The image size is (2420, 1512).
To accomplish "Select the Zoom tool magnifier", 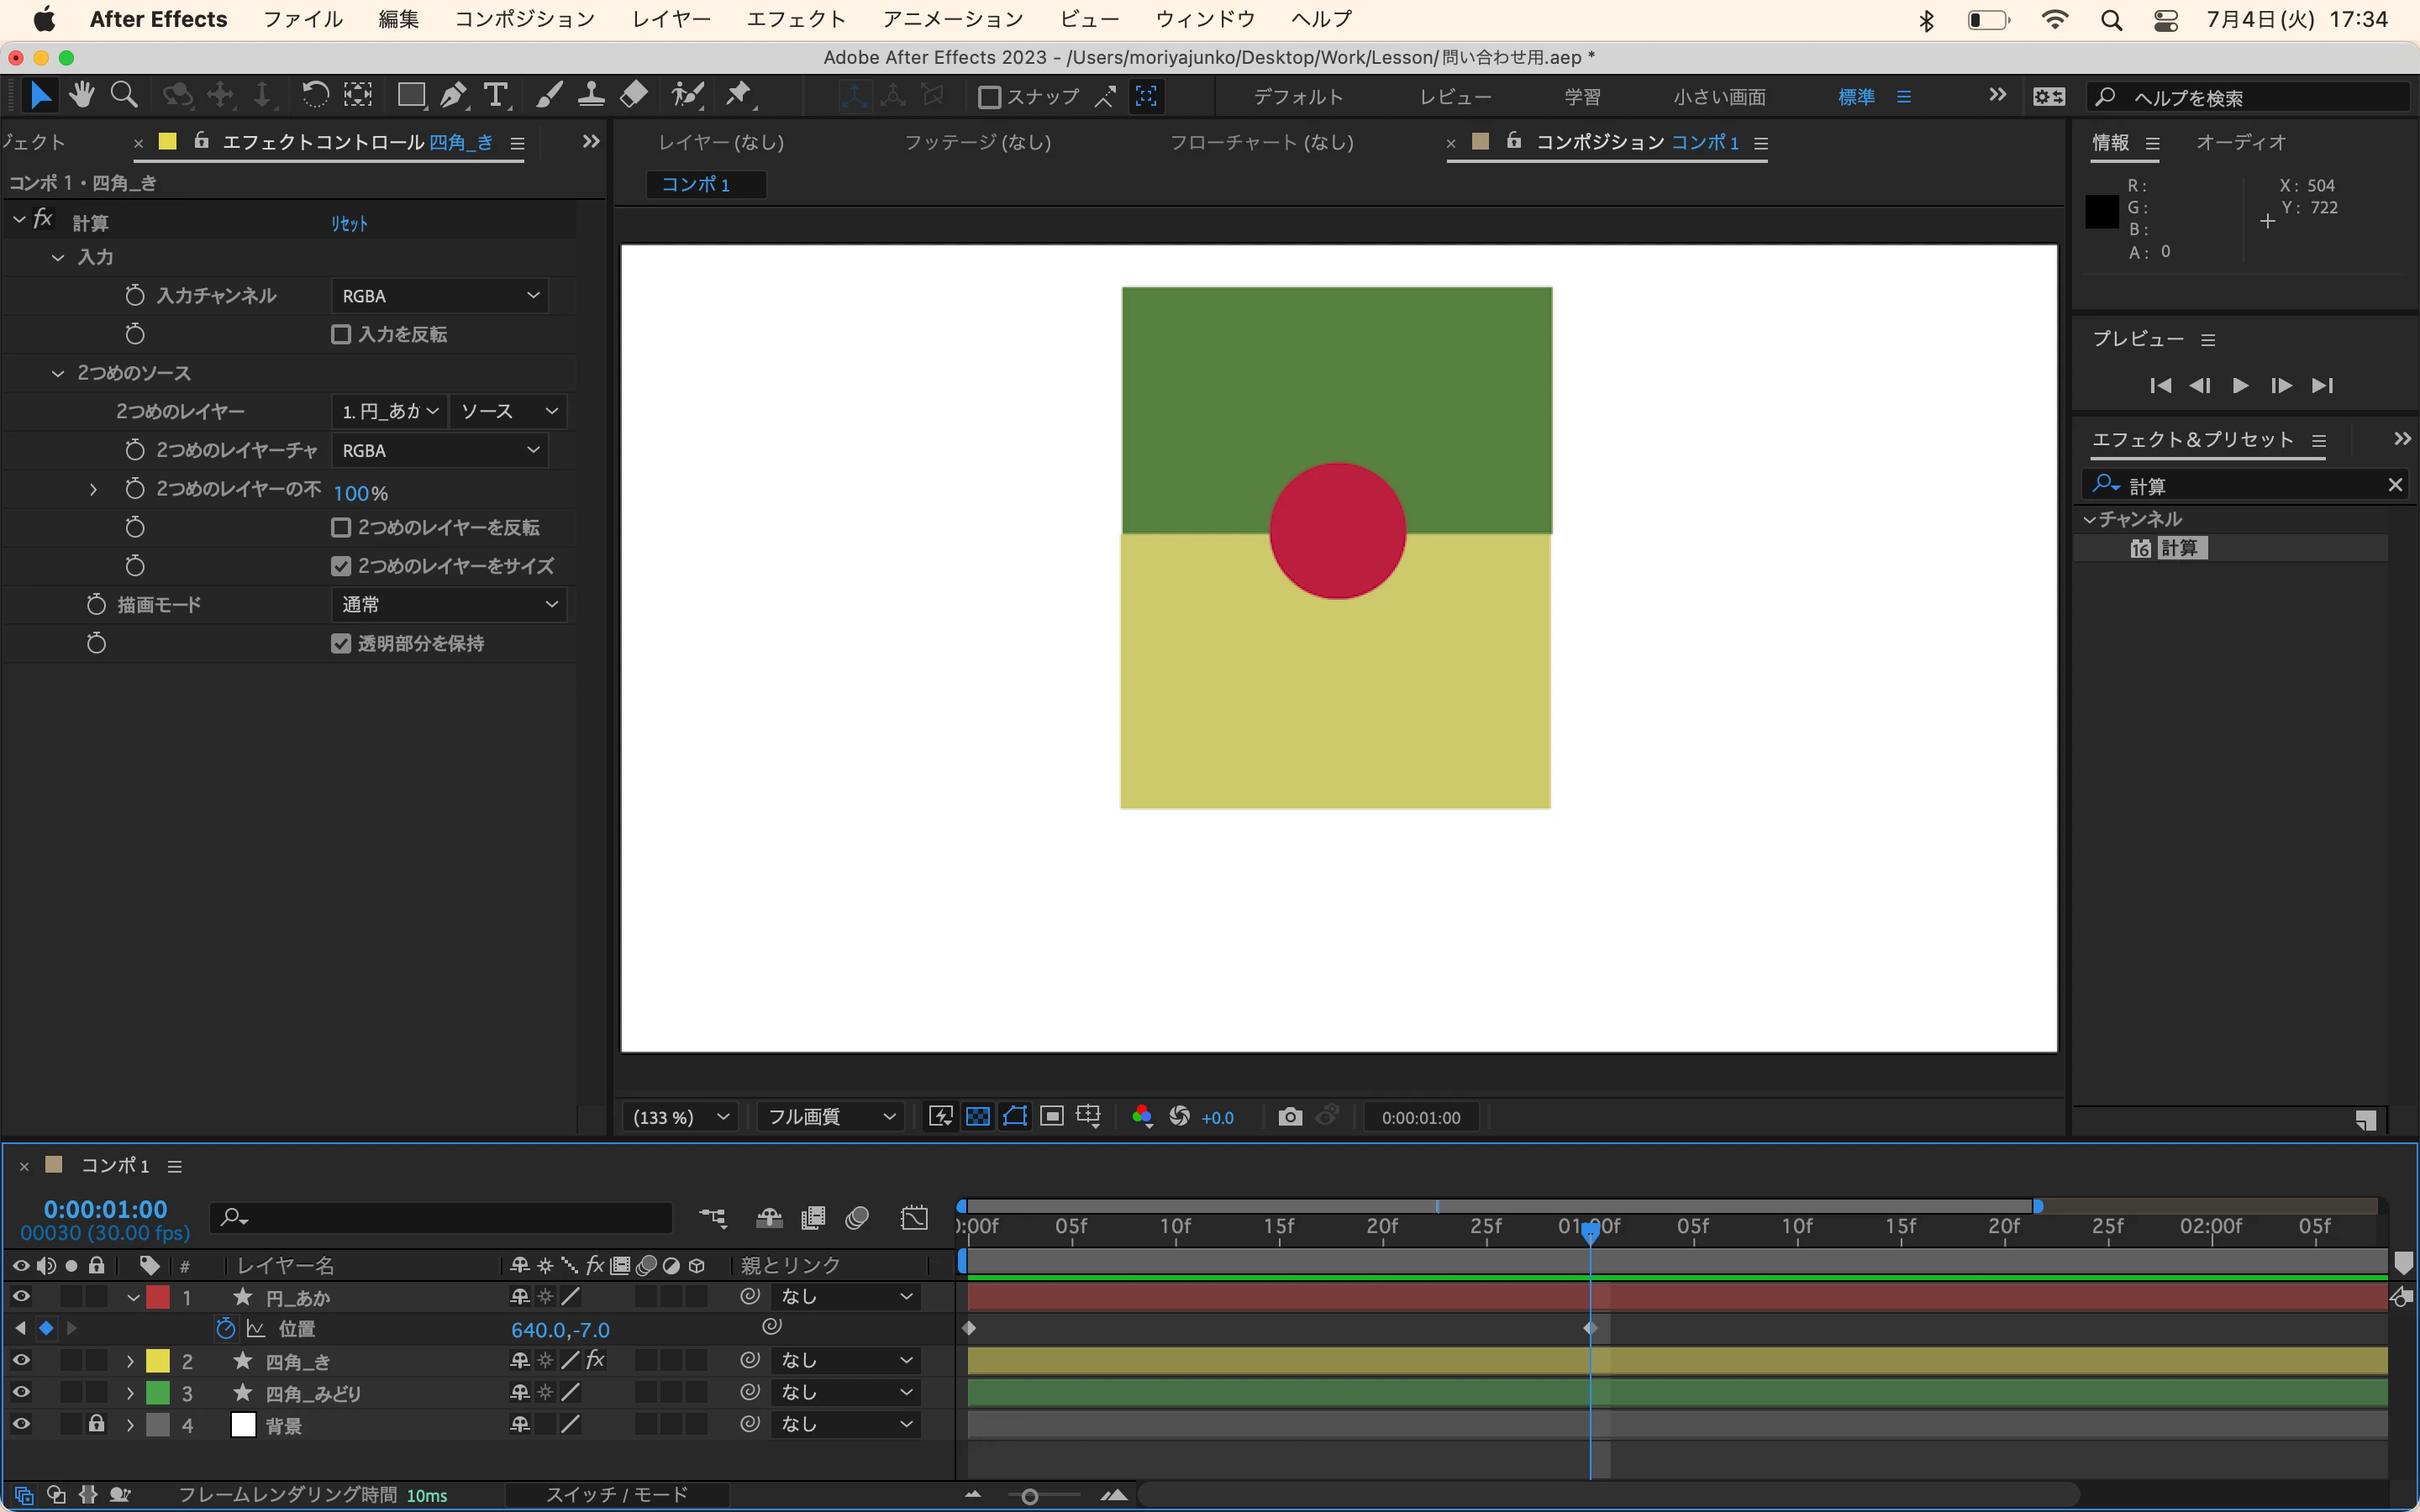I will pyautogui.click(x=124, y=96).
